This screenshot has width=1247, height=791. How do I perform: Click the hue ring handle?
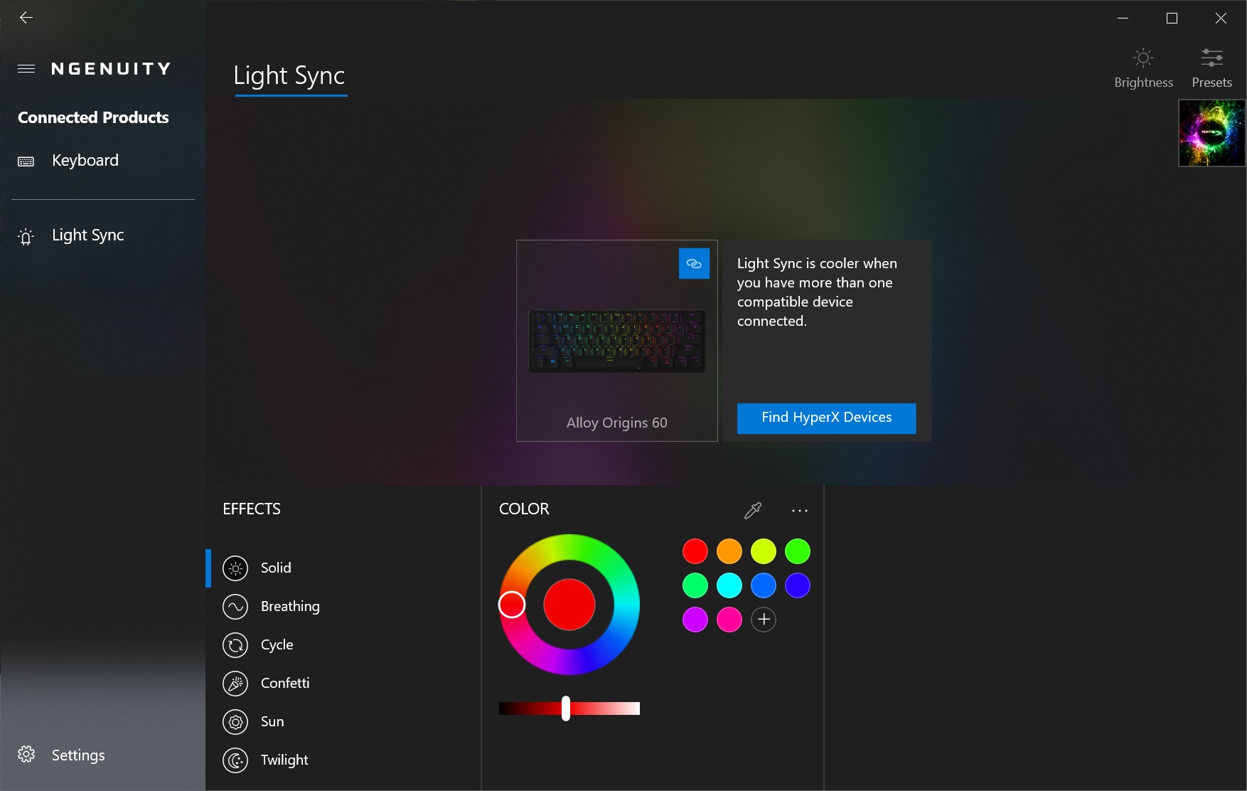point(512,605)
